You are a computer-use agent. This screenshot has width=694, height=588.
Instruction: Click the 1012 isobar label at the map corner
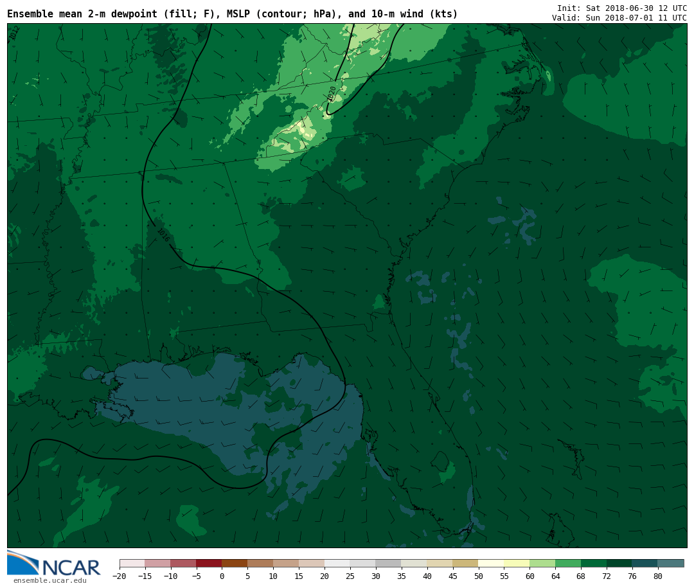pos(13,33)
